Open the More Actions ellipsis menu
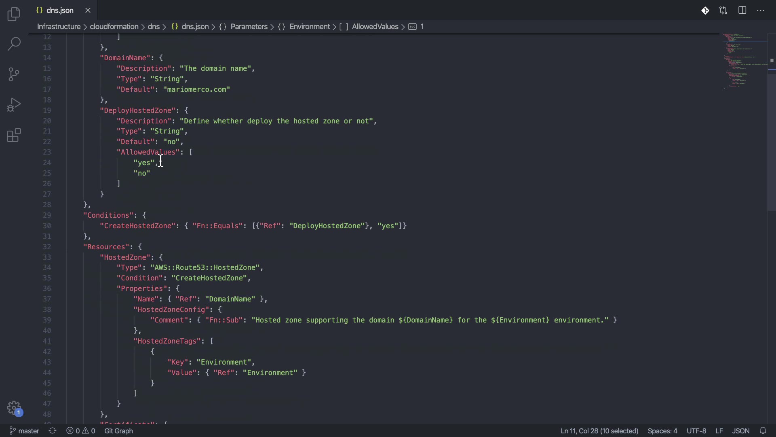Viewport: 776px width, 437px height. (761, 11)
